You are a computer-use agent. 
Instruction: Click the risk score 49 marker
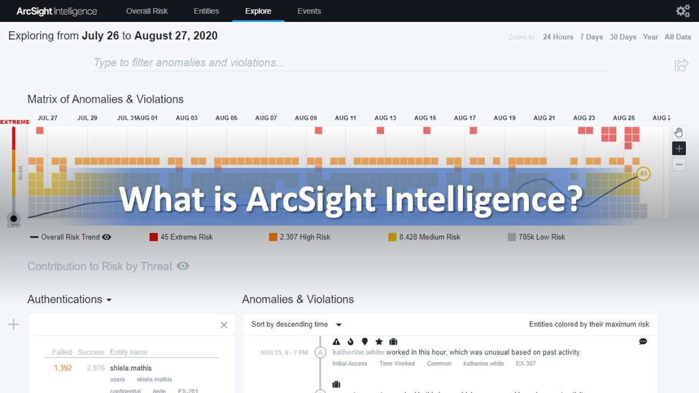[643, 174]
